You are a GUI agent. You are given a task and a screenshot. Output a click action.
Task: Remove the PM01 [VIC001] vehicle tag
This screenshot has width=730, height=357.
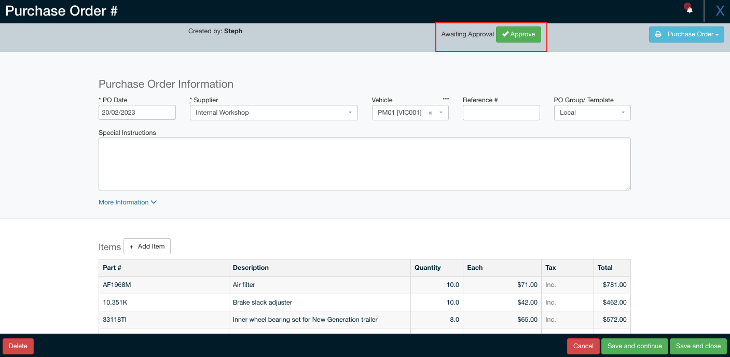431,112
